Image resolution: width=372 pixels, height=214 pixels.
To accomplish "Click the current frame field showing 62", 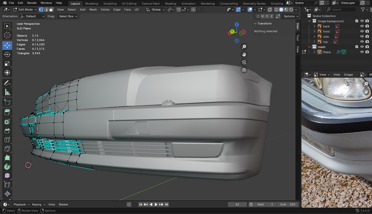I will click(x=237, y=204).
